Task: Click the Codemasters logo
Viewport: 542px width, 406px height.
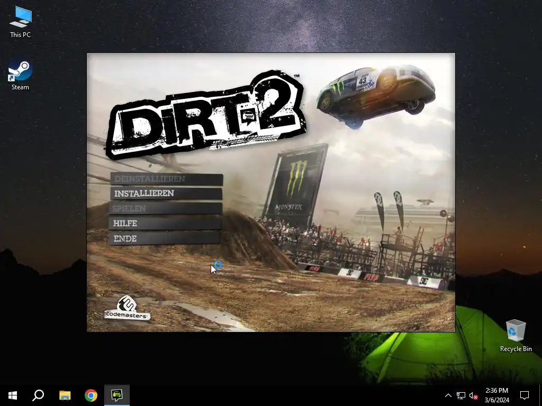Action: (127, 308)
